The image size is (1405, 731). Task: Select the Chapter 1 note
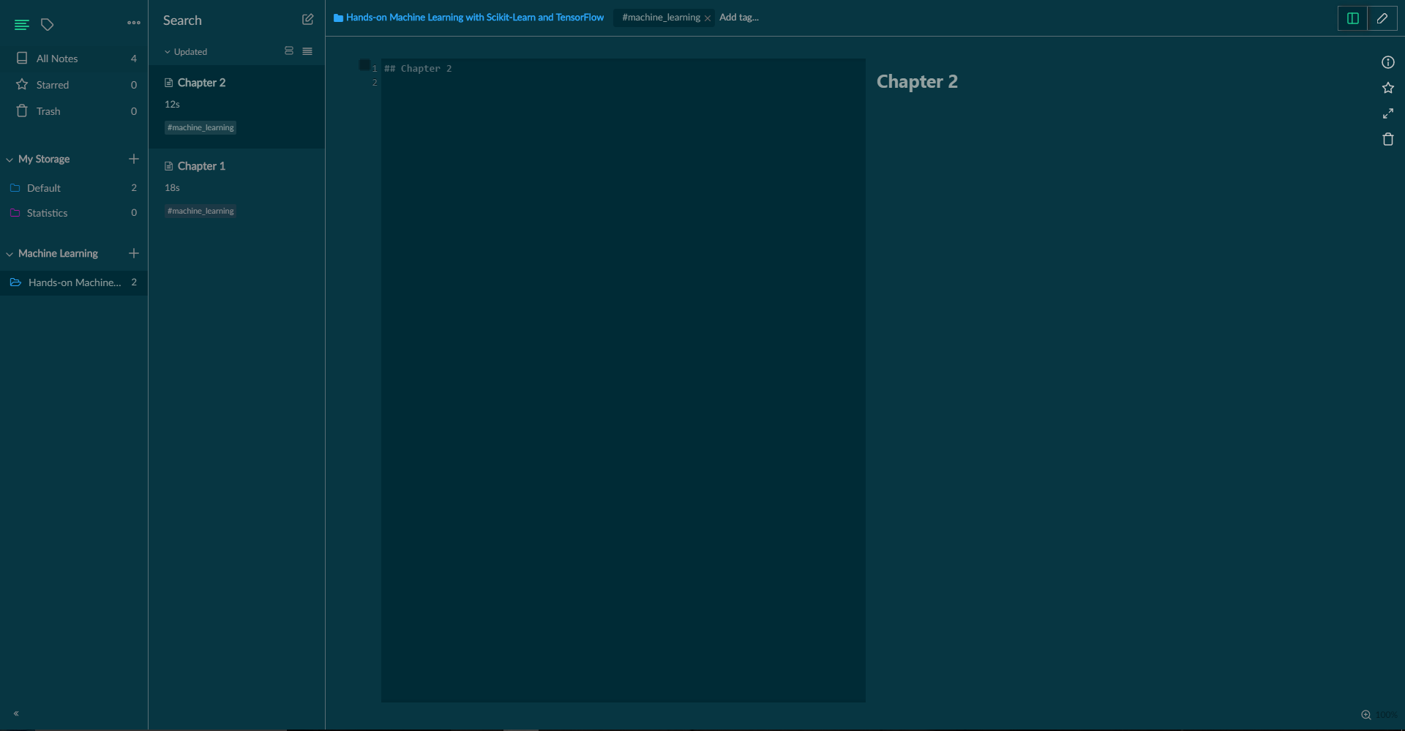pos(236,190)
